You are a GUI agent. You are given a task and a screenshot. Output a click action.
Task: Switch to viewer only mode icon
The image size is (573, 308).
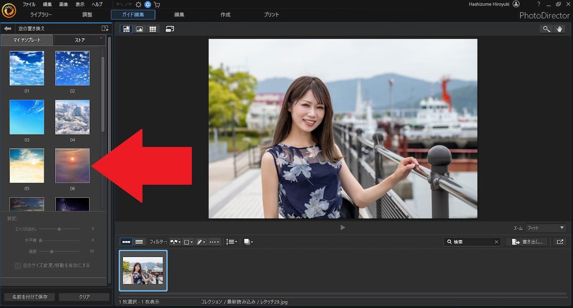click(x=139, y=29)
